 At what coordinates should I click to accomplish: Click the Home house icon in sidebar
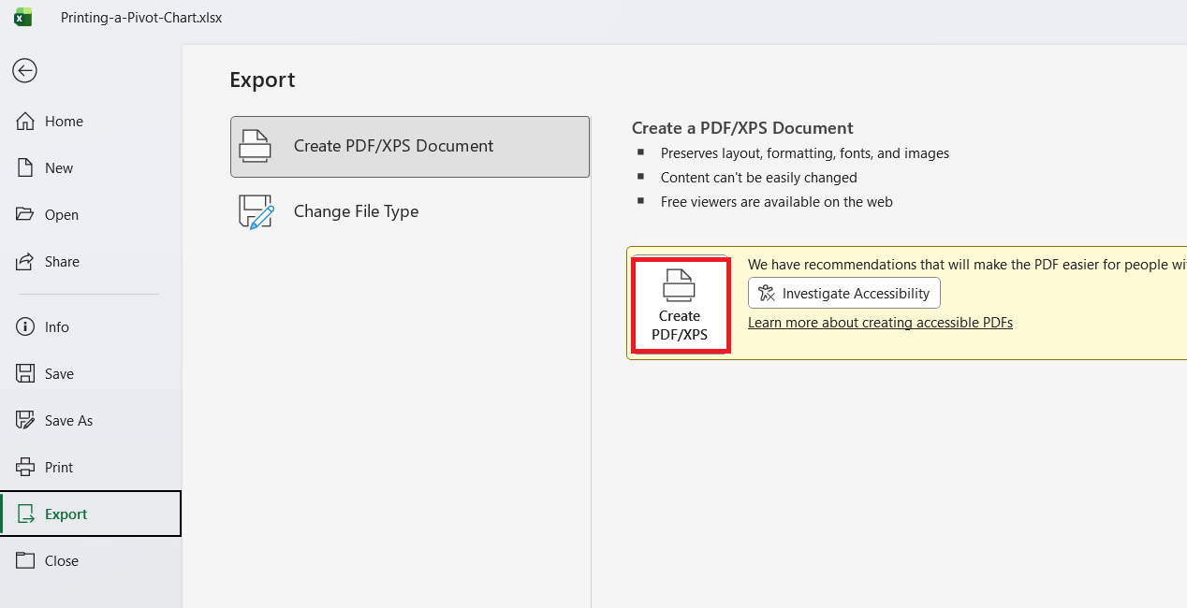click(x=25, y=122)
